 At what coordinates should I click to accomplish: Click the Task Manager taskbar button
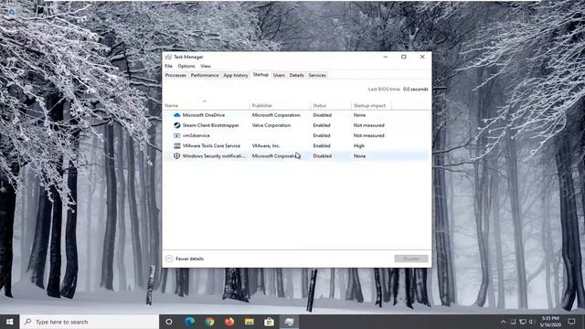point(289,322)
